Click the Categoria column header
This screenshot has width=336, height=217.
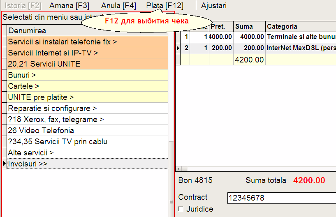tap(301, 27)
